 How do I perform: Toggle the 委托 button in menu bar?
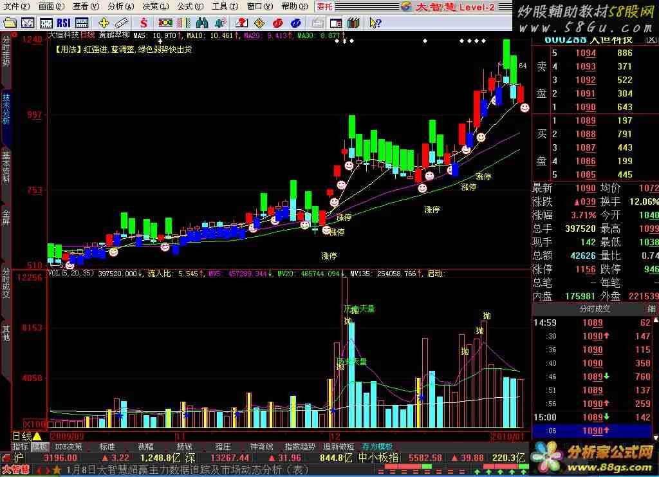tap(324, 6)
